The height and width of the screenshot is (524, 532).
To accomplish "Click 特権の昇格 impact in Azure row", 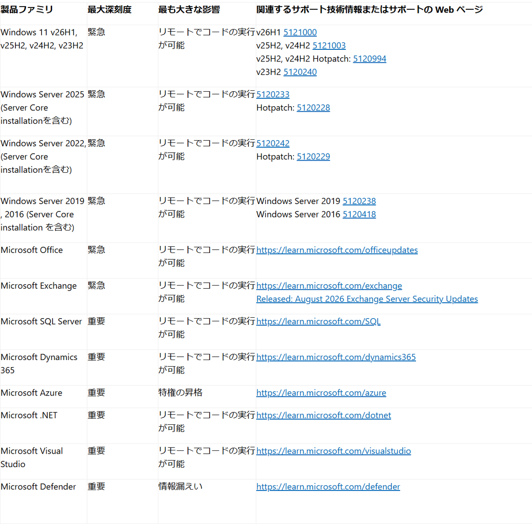I will (x=180, y=393).
